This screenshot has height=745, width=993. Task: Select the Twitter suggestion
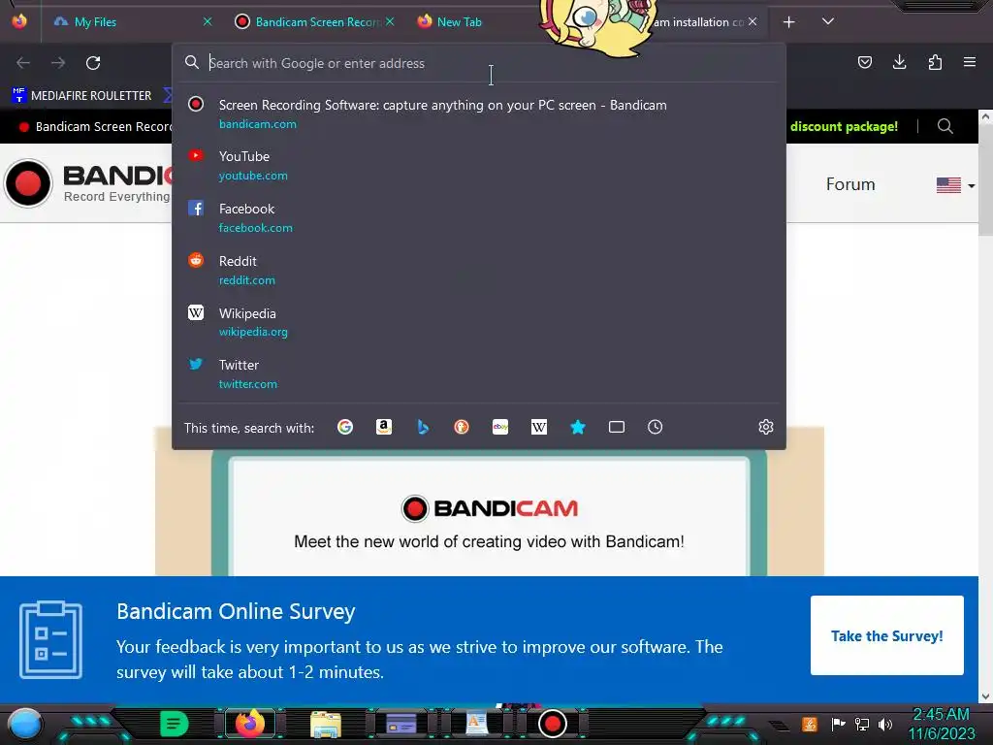pyautogui.click(x=479, y=373)
